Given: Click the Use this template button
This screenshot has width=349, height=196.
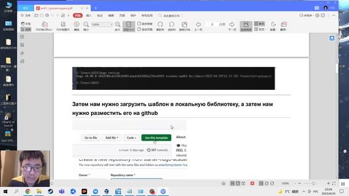Looking at the screenshot, I should pyautogui.click(x=157, y=138).
